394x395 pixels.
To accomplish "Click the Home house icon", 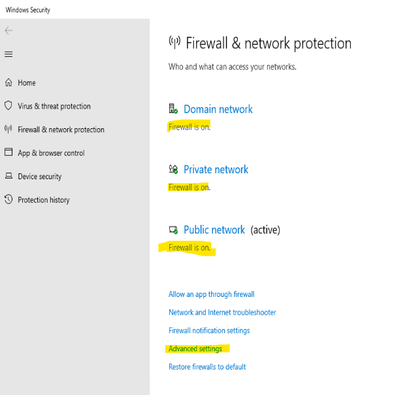I will [x=8, y=82].
